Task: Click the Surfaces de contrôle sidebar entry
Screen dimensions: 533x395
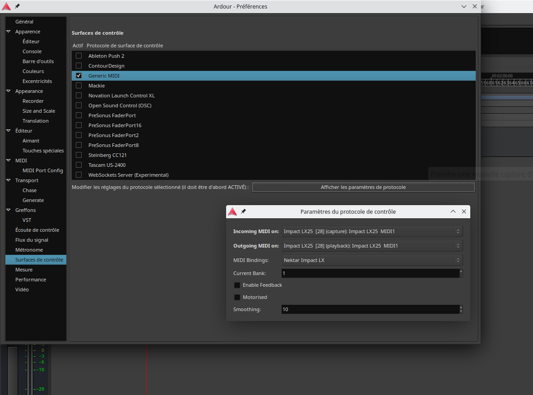Action: [36, 259]
